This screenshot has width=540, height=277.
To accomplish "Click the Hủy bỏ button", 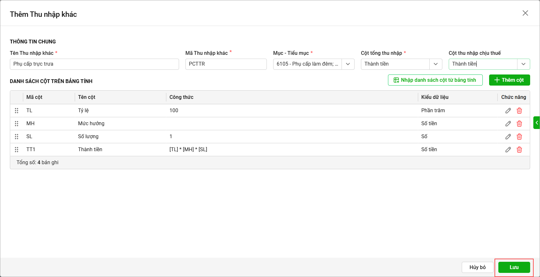I will coord(478,267).
